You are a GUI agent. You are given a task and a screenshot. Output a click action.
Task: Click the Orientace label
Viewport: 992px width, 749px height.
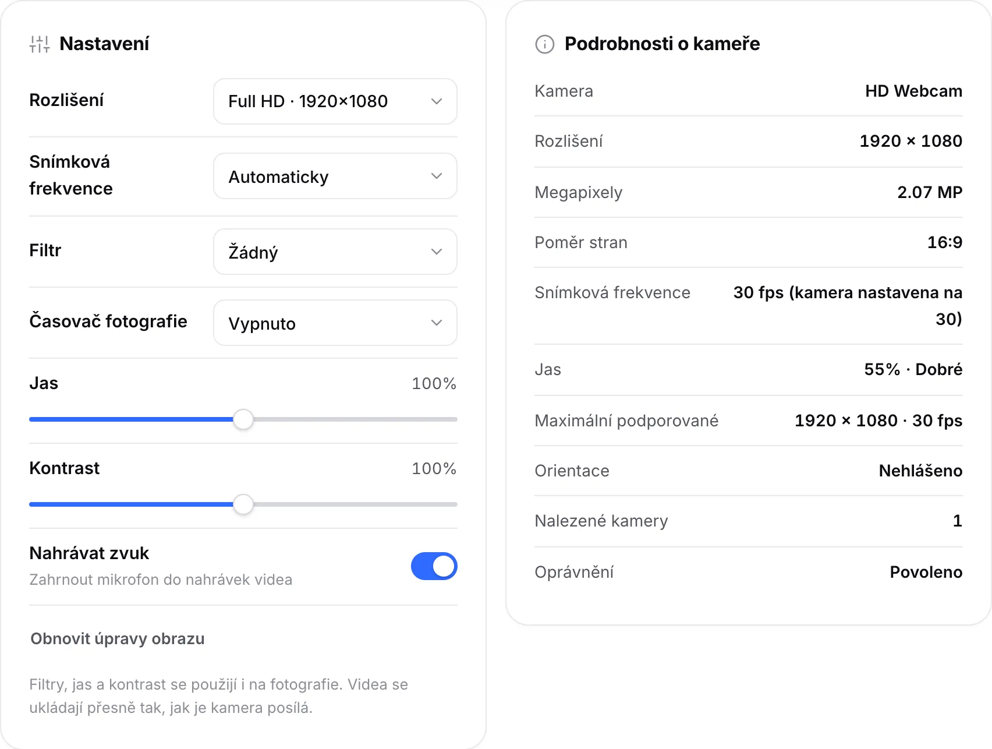click(x=572, y=471)
